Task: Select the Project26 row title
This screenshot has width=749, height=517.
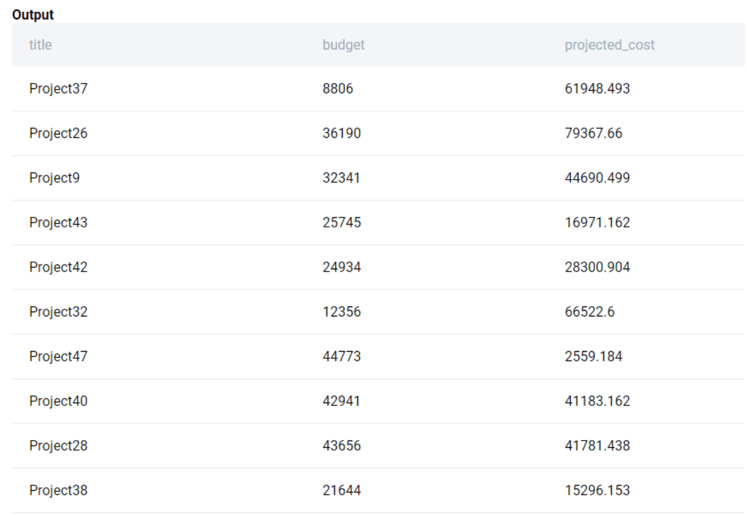Action: 58,134
